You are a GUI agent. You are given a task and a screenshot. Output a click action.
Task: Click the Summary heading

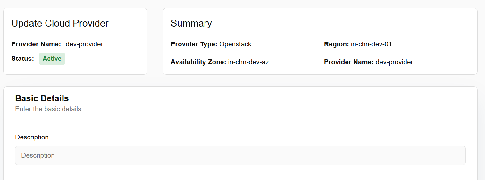coord(191,23)
